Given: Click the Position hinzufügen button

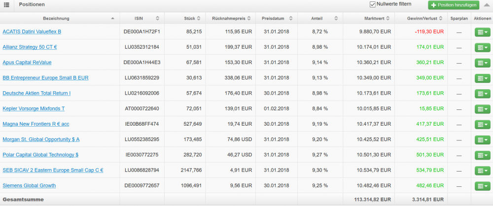Looking at the screenshot, I should point(453,5).
